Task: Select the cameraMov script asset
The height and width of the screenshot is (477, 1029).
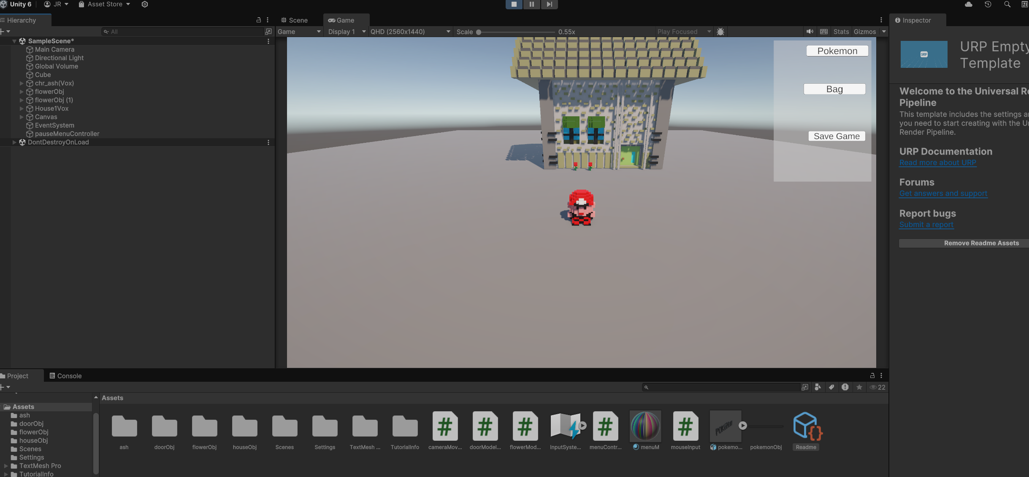Action: (x=445, y=431)
